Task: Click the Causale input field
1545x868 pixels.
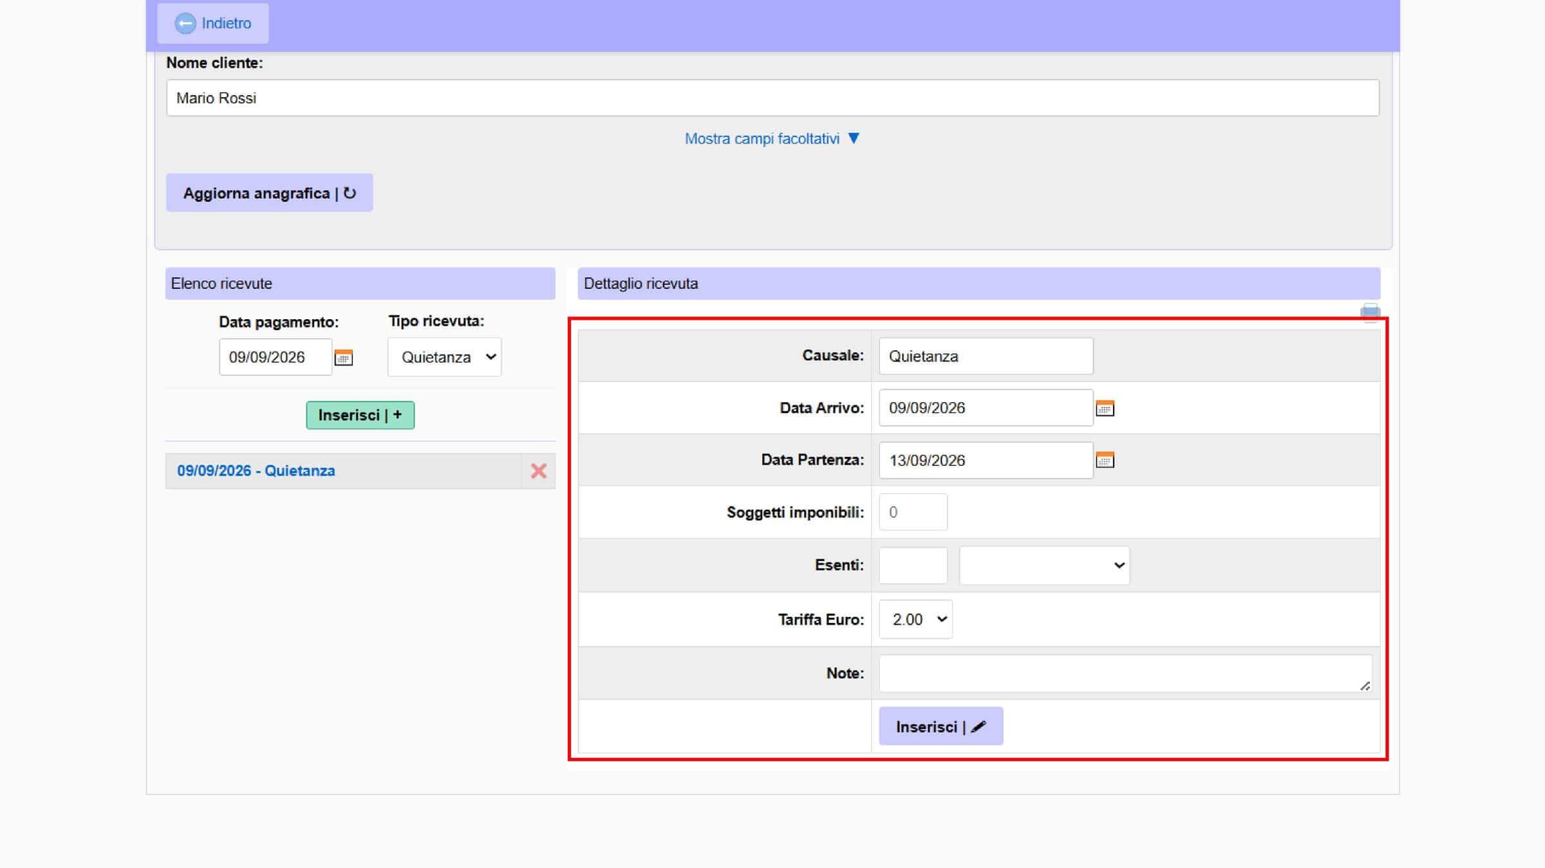Action: pyautogui.click(x=986, y=356)
